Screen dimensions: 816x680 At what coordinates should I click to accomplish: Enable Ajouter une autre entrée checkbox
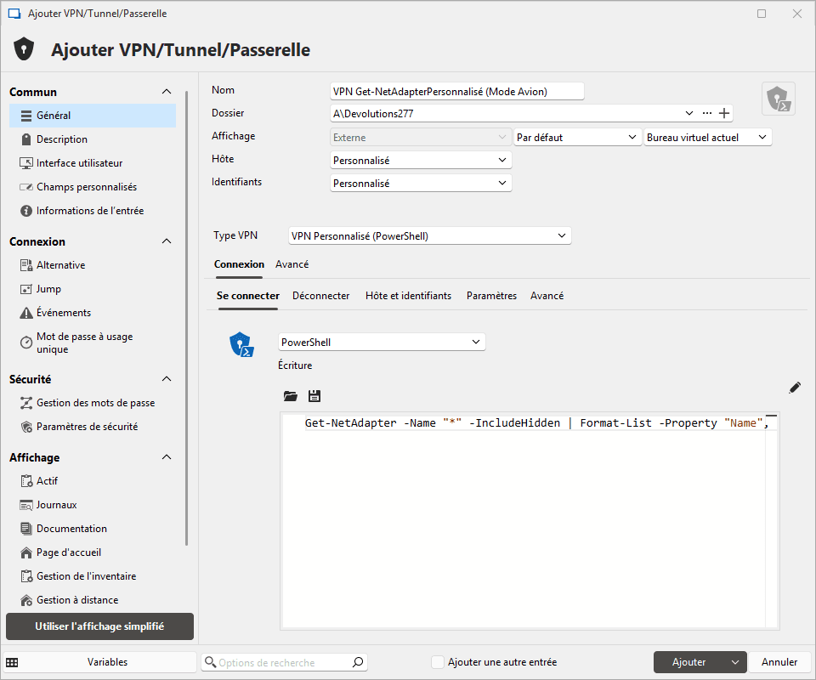438,662
